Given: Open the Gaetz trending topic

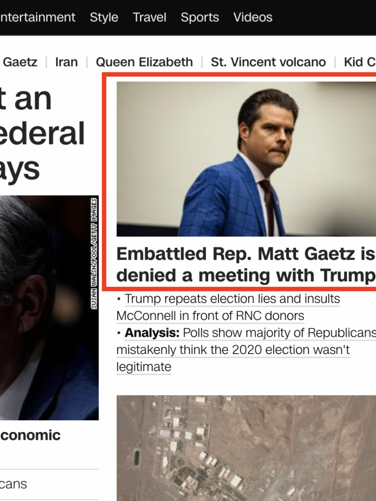Looking at the screenshot, I should coord(20,62).
